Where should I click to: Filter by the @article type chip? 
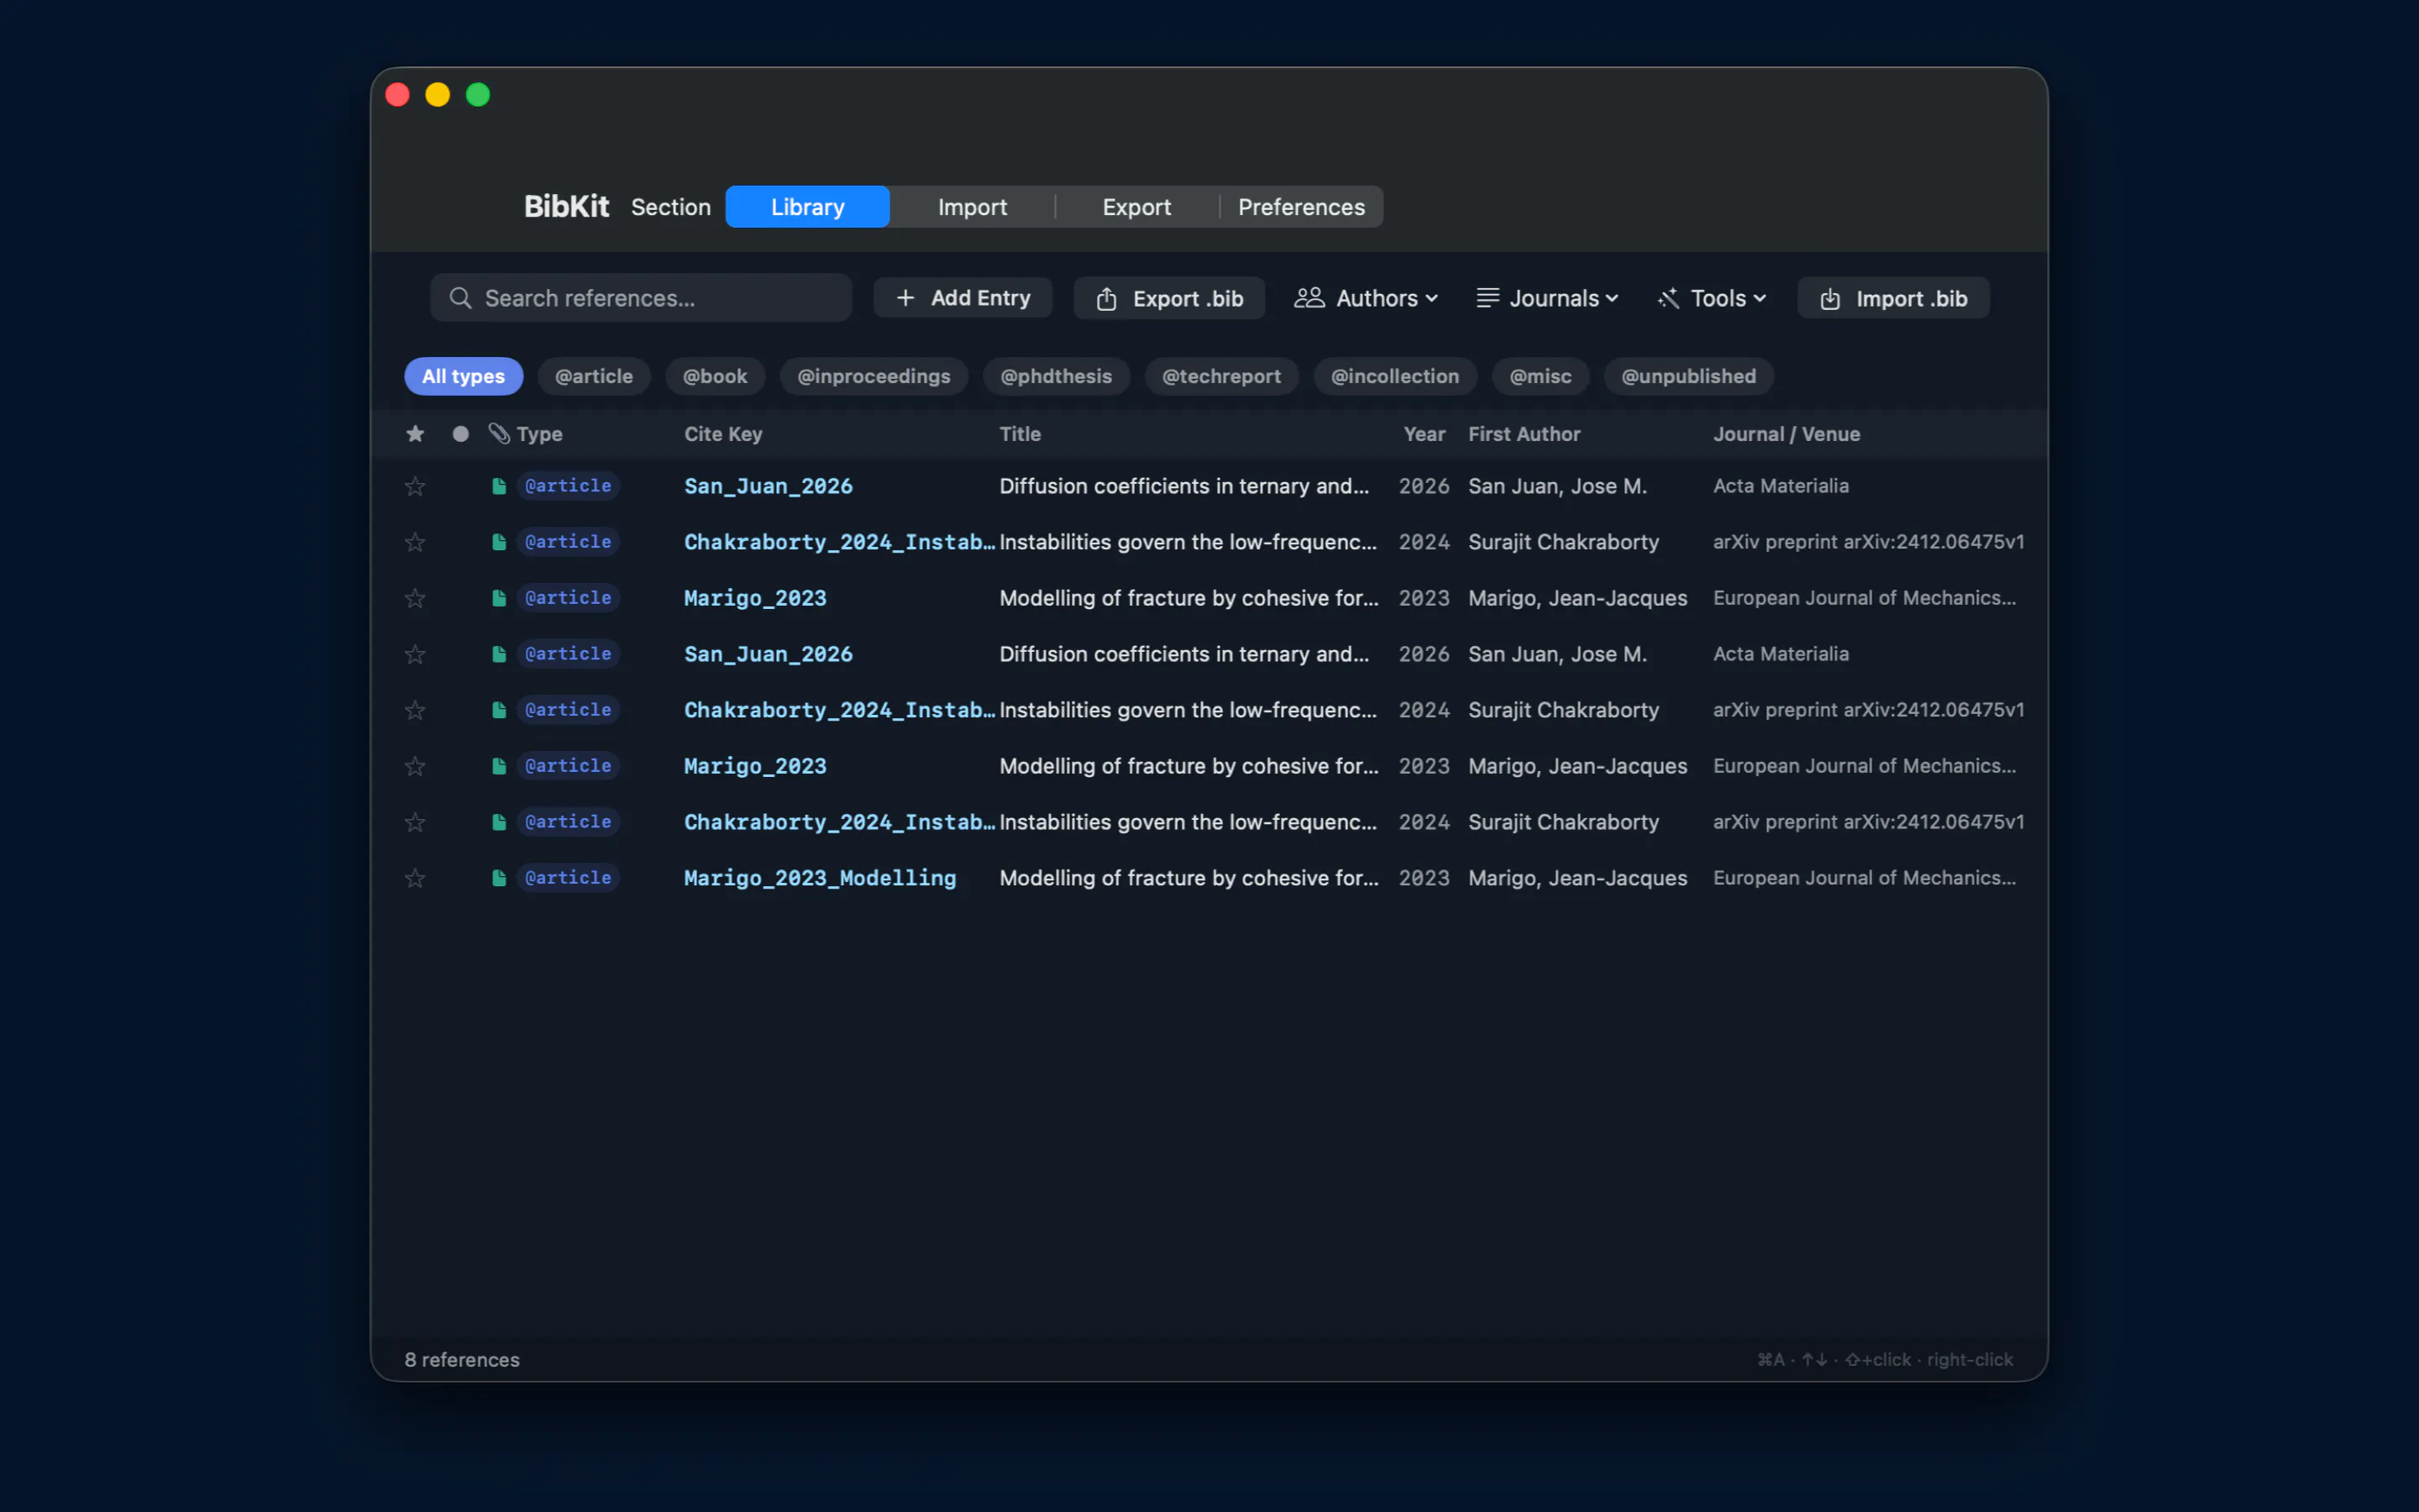pyautogui.click(x=594, y=376)
